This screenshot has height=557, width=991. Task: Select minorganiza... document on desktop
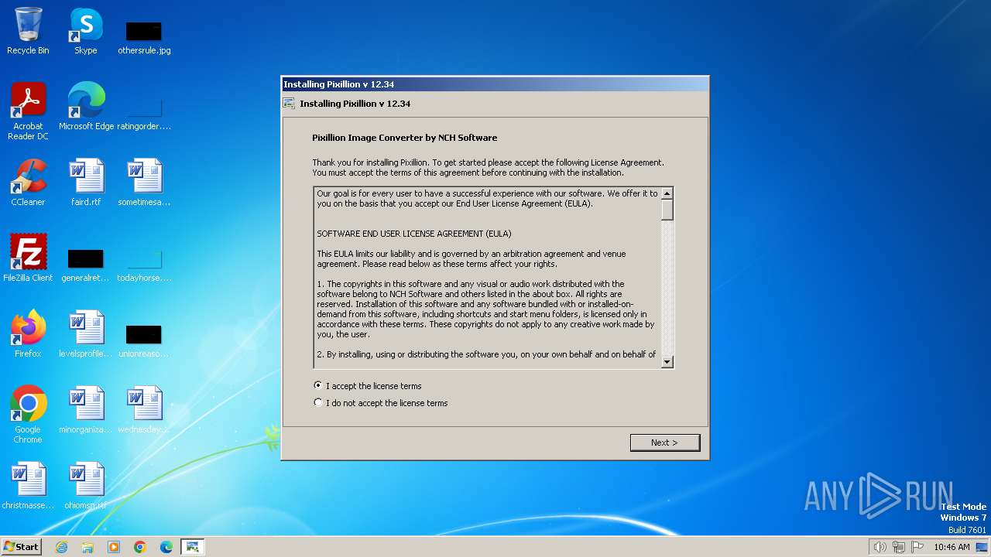(x=86, y=410)
